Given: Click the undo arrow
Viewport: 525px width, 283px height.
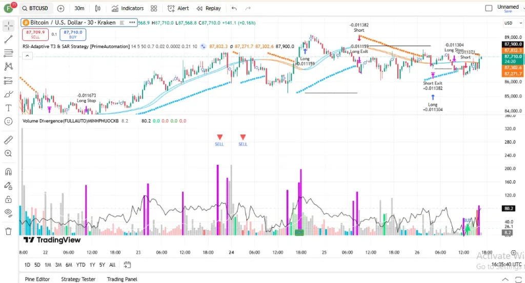Looking at the screenshot, I should coord(234,8).
